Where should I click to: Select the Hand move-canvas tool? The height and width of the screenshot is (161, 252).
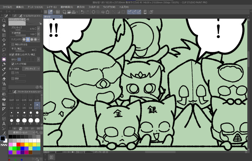tap(4, 25)
